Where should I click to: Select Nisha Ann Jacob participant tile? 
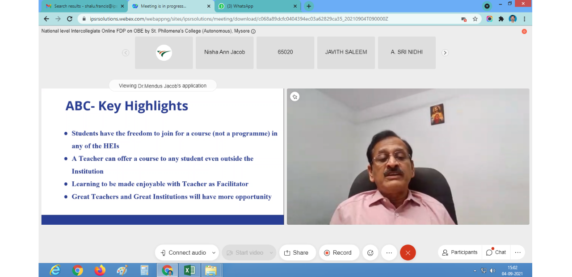pyautogui.click(x=224, y=52)
